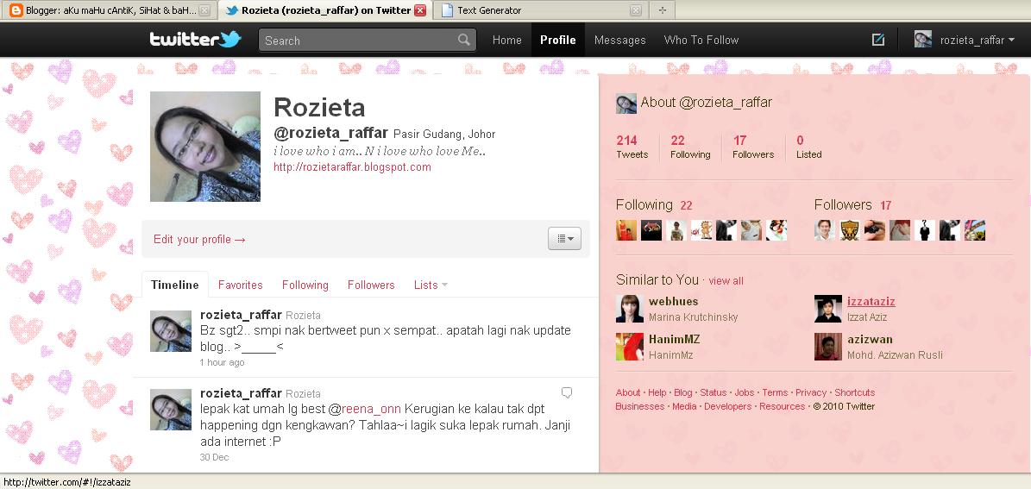This screenshot has height=489, width=1031.
Task: Close the Blogger browser tab
Action: [204, 10]
